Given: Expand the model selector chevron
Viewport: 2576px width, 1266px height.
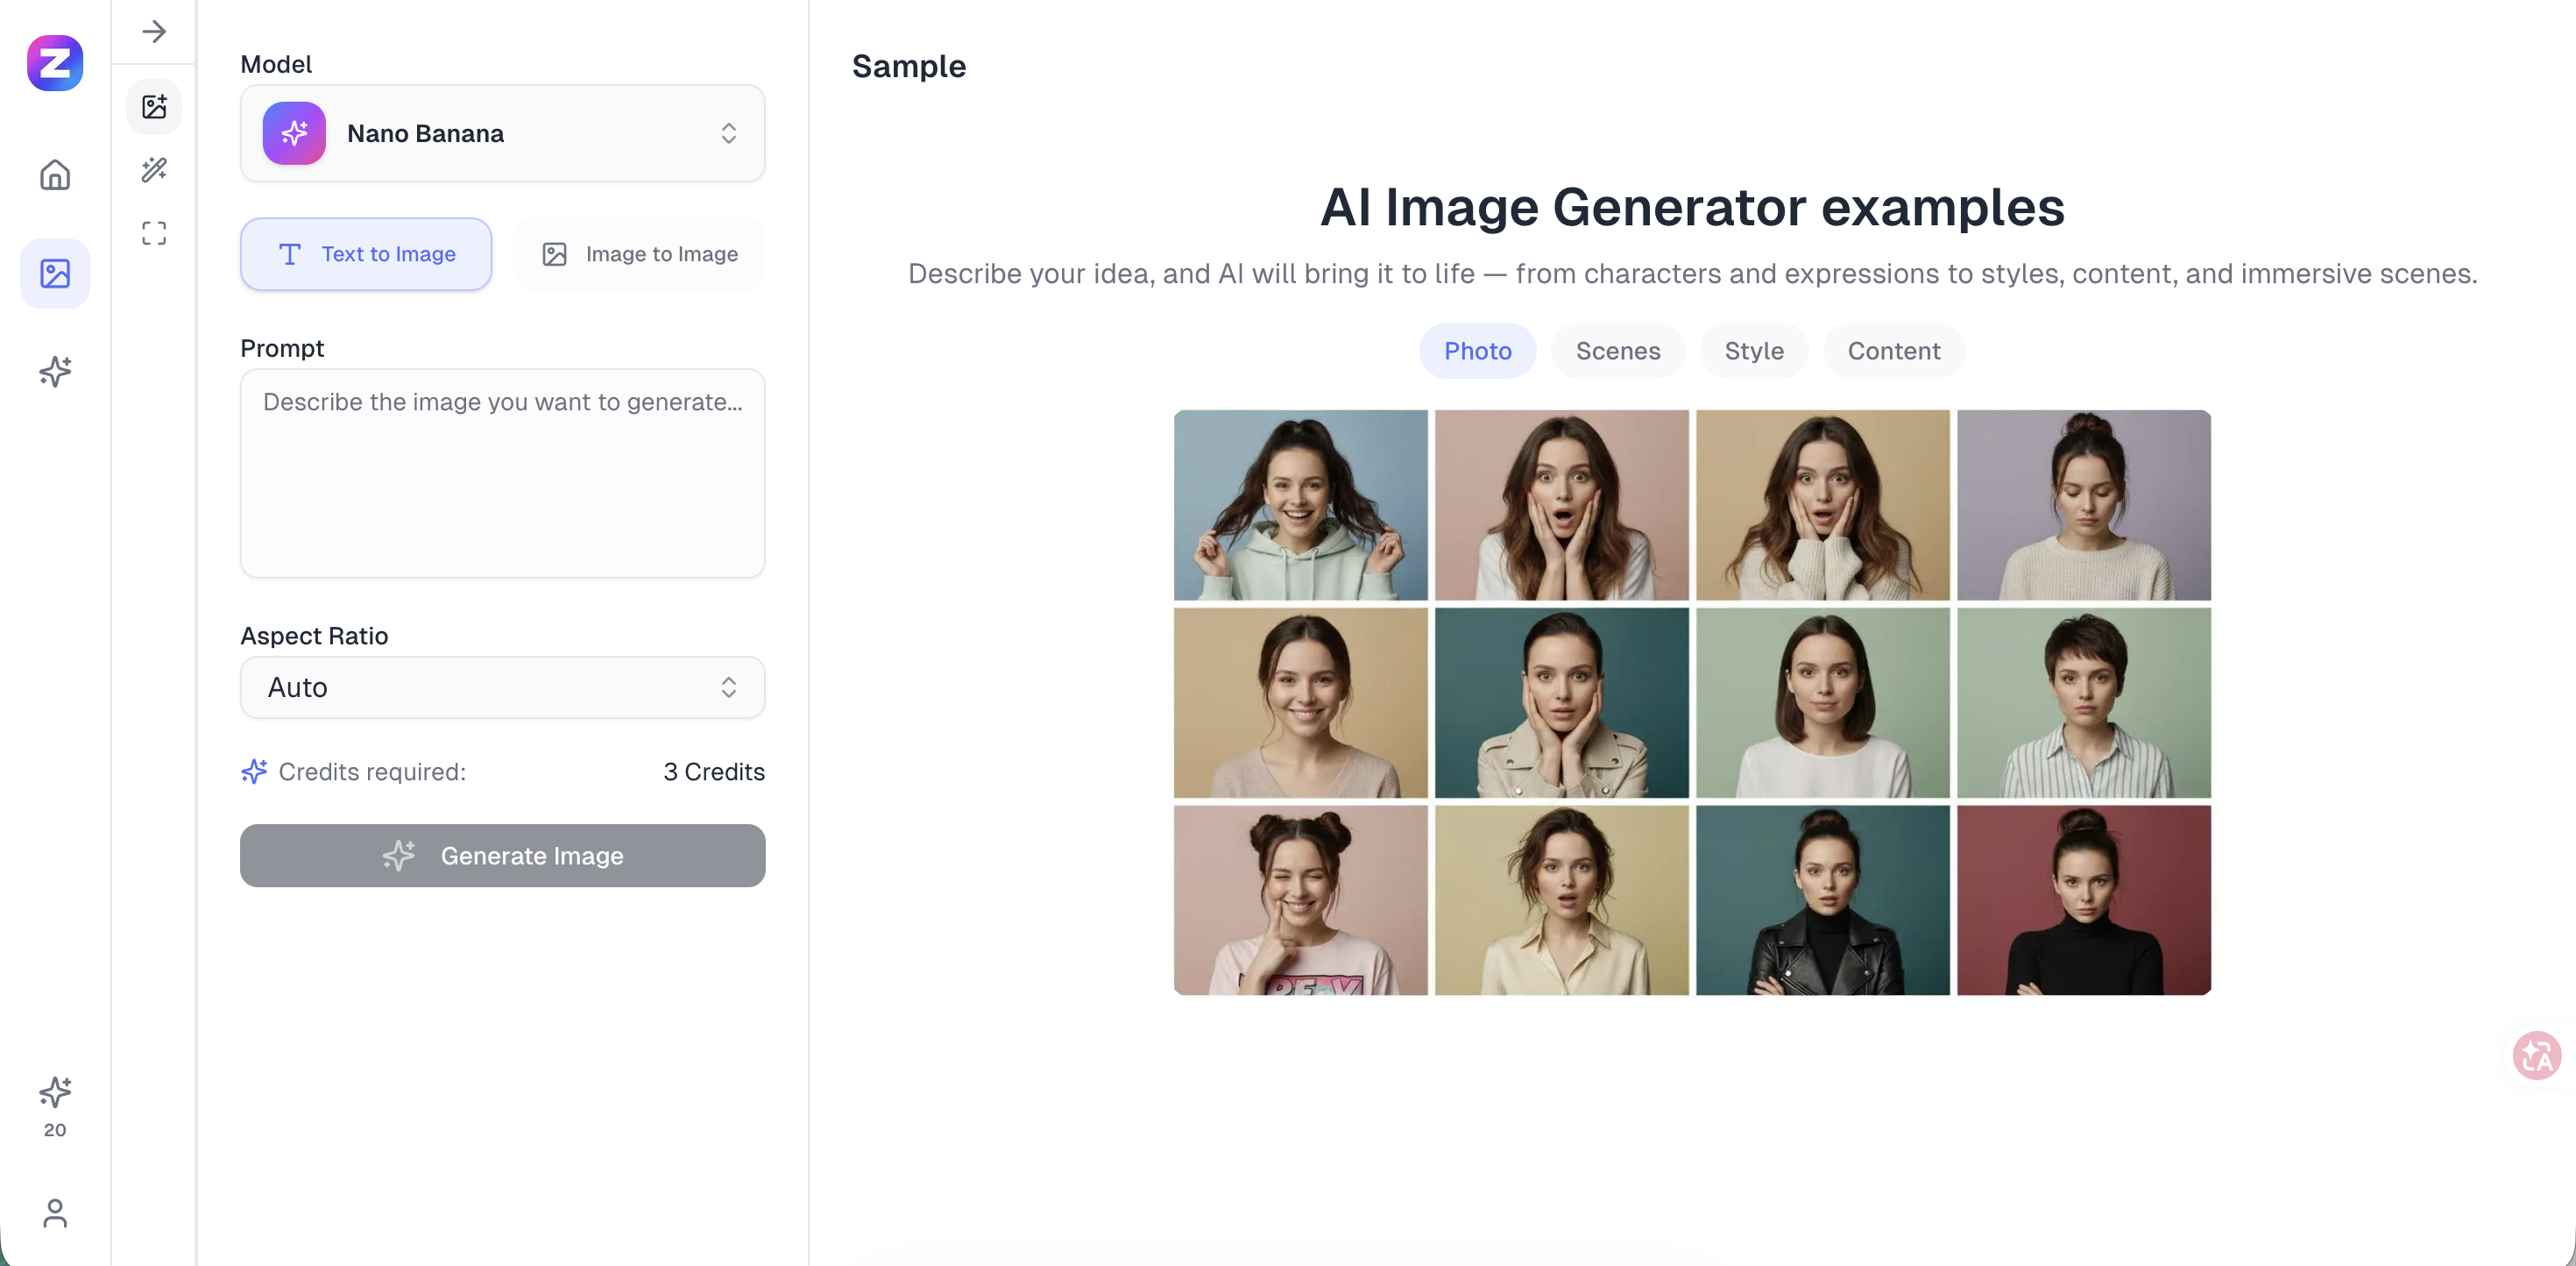Looking at the screenshot, I should pos(729,133).
